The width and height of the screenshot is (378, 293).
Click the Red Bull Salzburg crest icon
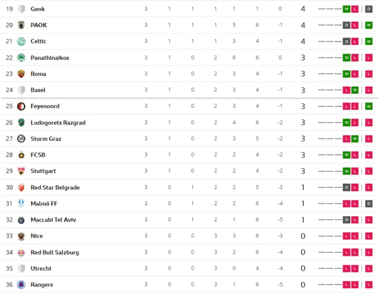(x=21, y=252)
